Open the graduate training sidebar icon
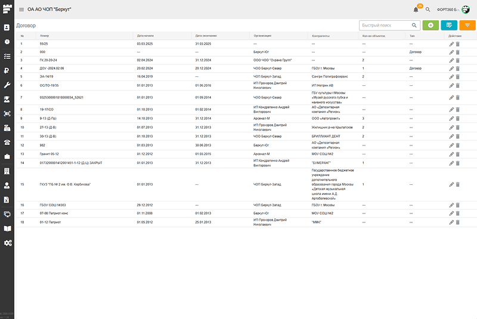Viewport: 477px width, 319px height. (x=7, y=99)
